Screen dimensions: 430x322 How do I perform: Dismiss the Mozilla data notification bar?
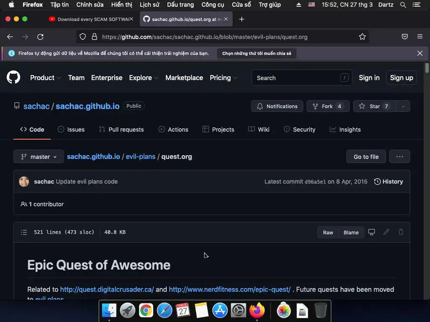click(x=420, y=53)
